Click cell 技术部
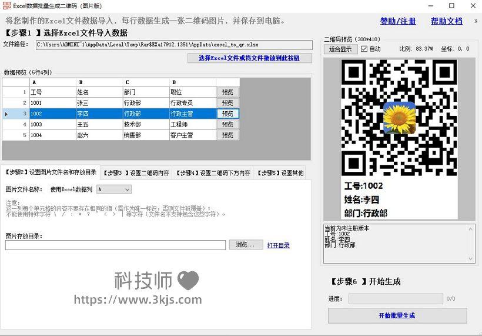The image size is (482, 336). click(x=146, y=124)
